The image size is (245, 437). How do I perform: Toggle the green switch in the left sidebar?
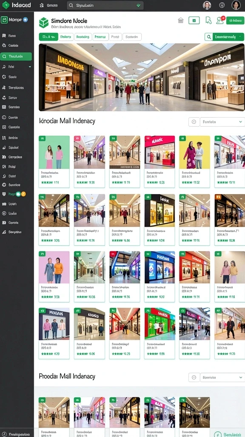[18, 194]
